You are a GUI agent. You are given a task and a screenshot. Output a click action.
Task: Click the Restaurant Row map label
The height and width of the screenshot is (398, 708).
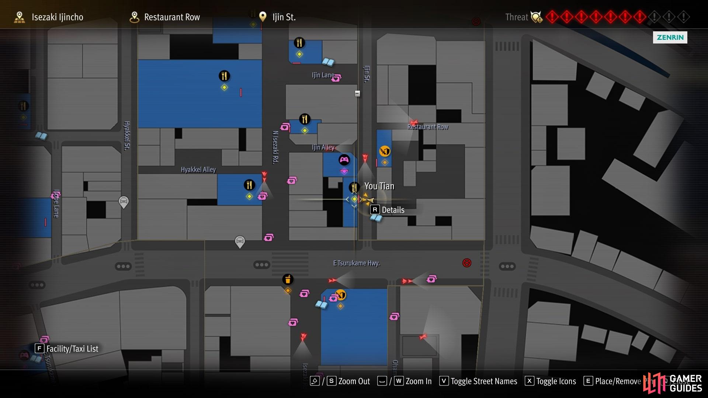(x=428, y=127)
